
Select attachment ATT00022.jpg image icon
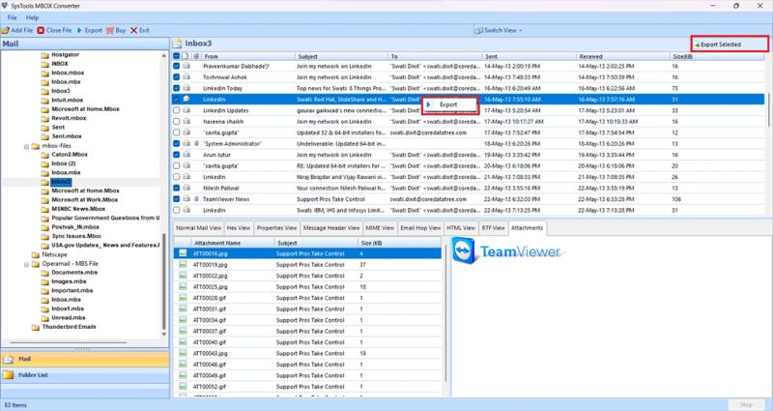tap(183, 276)
